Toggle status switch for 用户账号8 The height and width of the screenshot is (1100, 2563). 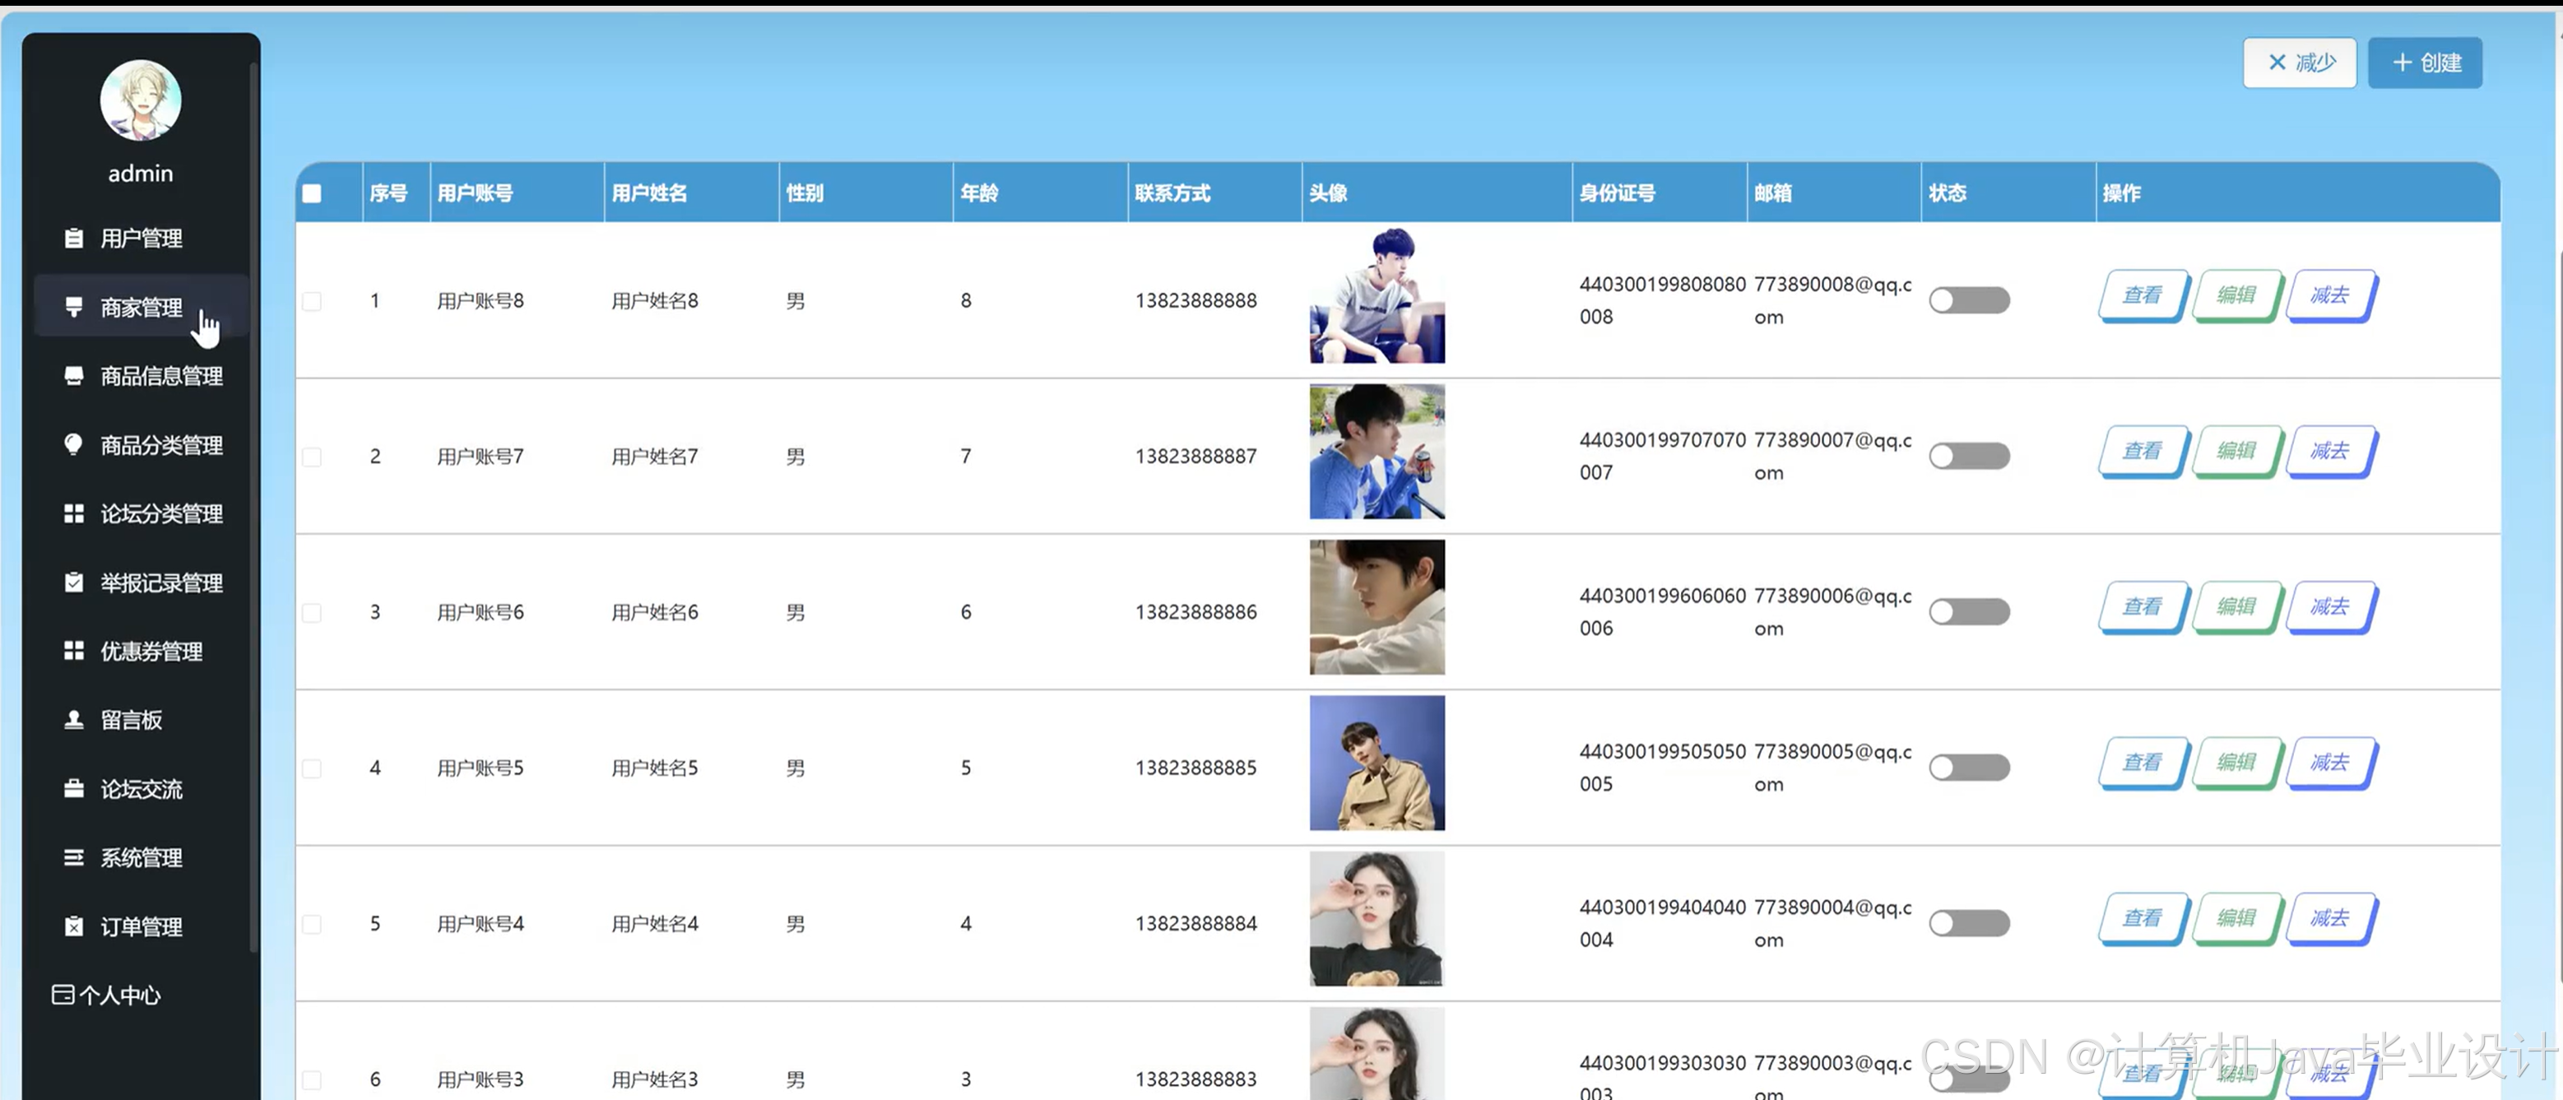click(1969, 300)
